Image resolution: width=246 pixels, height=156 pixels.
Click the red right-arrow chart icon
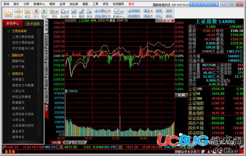[172, 21]
